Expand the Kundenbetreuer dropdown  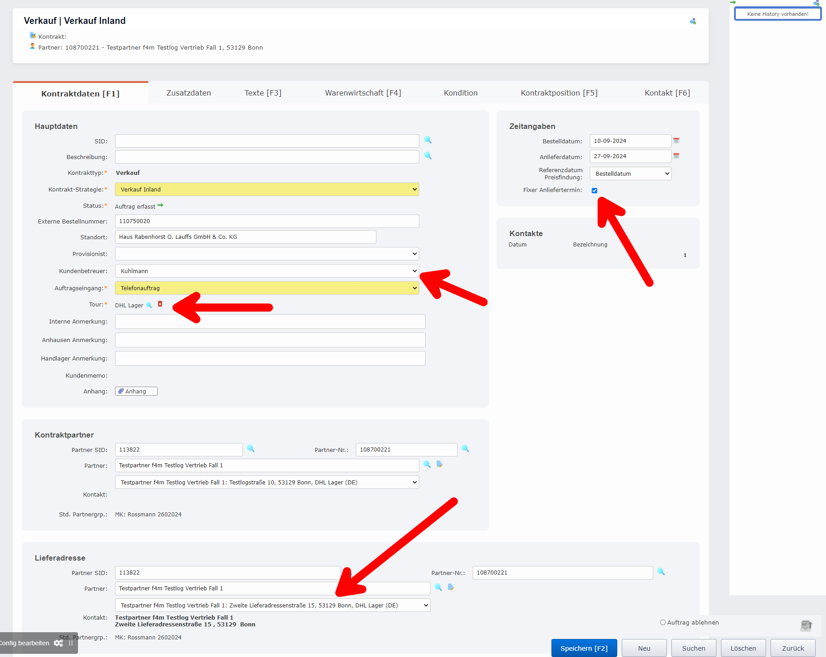point(267,271)
